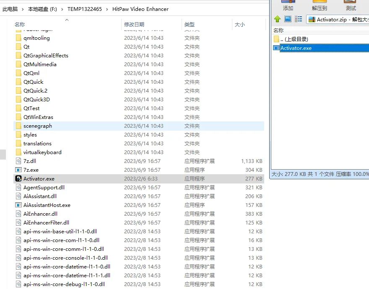
Task: Expand breadcrumb chevron after TEMP1322465
Action: pos(107,9)
